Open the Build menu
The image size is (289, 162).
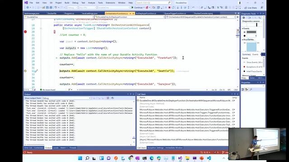tap(67, 3)
